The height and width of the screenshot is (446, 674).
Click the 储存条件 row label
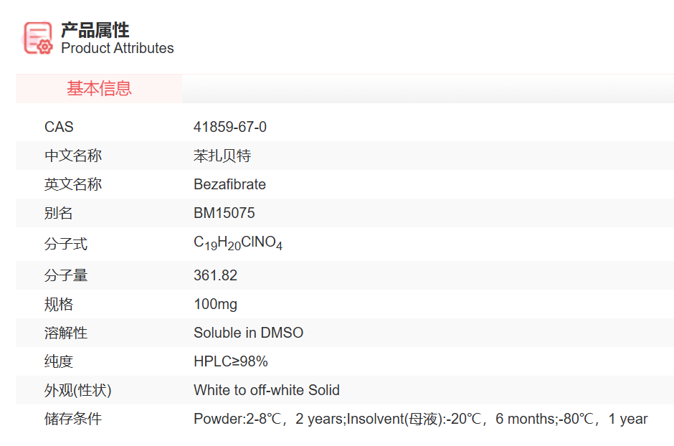73,419
